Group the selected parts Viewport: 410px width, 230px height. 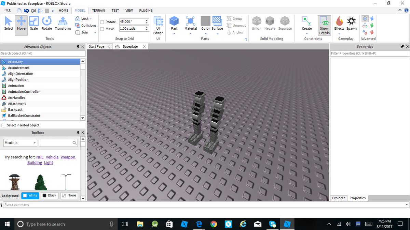pyautogui.click(x=234, y=19)
